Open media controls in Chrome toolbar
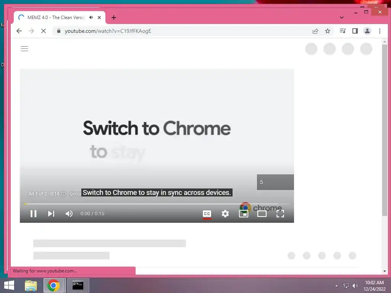 tap(343, 31)
